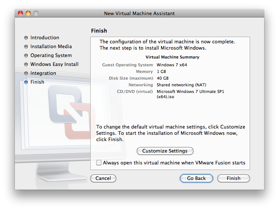The image size is (279, 210).
Task: Click the 'Shared networking (NAT)' value
Action: click(x=182, y=85)
